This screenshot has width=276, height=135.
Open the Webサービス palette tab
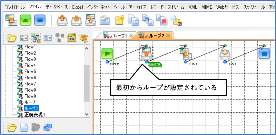[x=228, y=7]
